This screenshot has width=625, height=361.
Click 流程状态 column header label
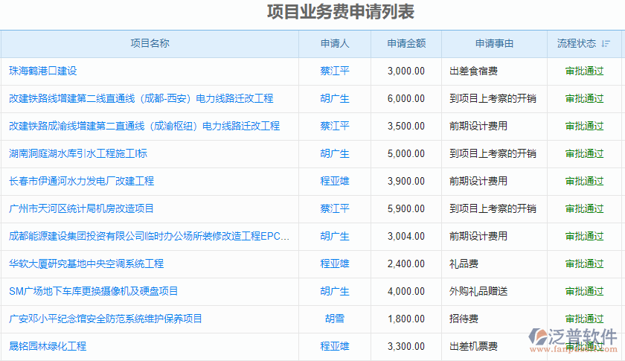pyautogui.click(x=577, y=43)
